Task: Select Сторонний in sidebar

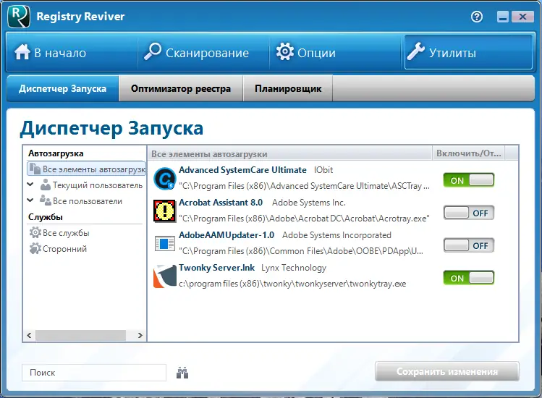Action: 58,249
